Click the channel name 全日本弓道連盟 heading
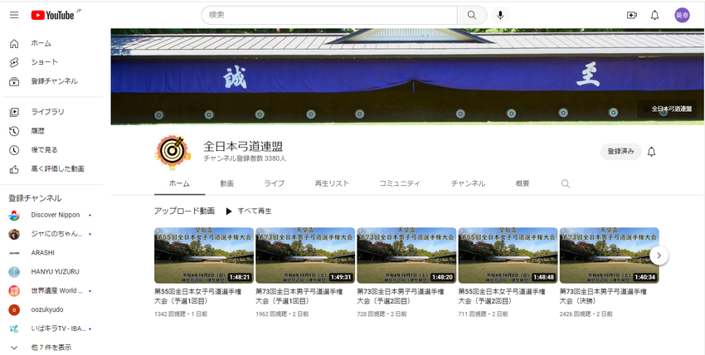 [x=243, y=147]
